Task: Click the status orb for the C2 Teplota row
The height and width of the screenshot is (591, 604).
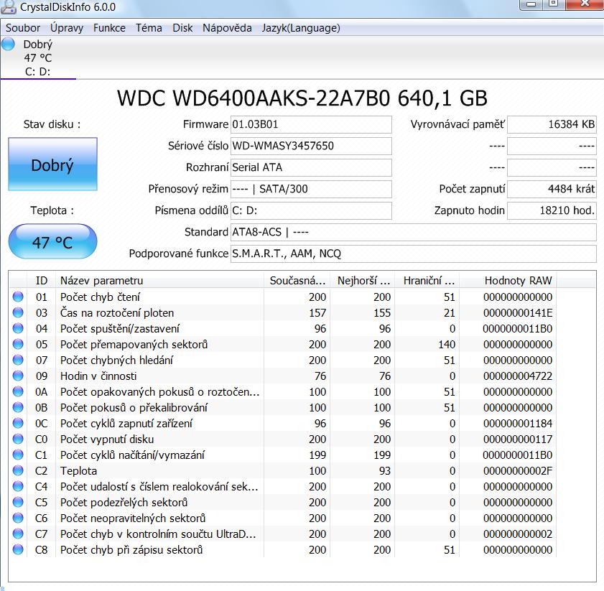Action: [x=18, y=471]
